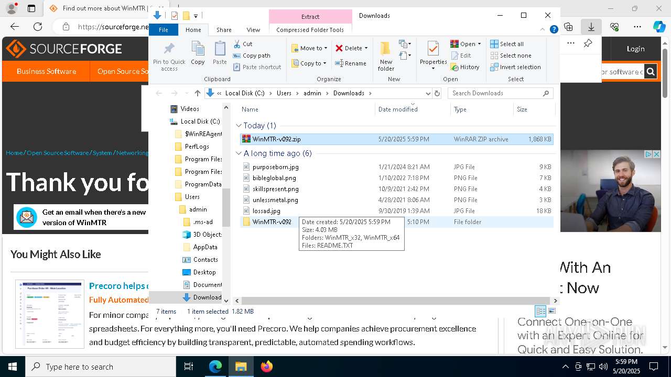Screen dimensions: 671x377
Task: Select WinMTR-v092.zip file
Action: tap(396, 139)
